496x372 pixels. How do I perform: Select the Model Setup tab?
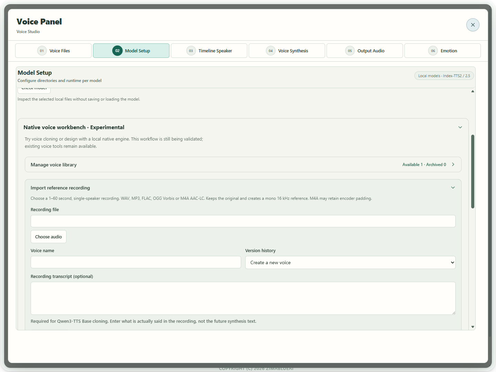pos(131,51)
